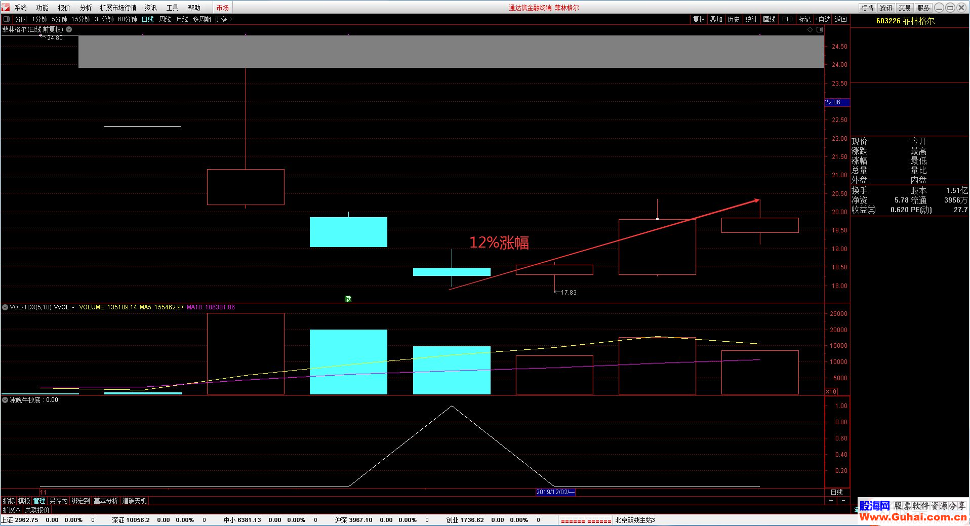Open dropdown arrow next to 菲林格尔(日线,前复权)
970x526 pixels.
[x=69, y=29]
